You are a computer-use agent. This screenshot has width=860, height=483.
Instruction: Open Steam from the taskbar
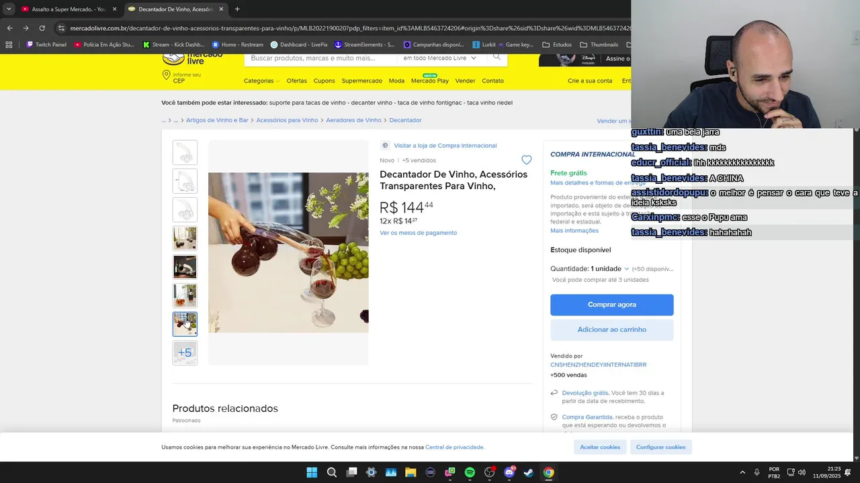[x=529, y=472]
